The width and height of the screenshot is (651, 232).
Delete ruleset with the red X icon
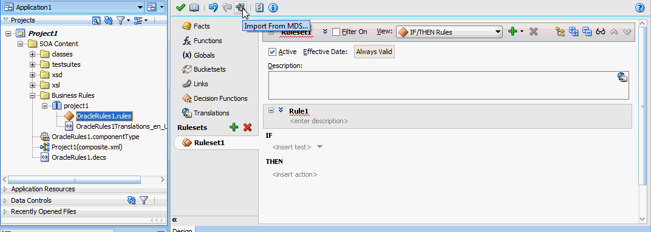tap(248, 128)
